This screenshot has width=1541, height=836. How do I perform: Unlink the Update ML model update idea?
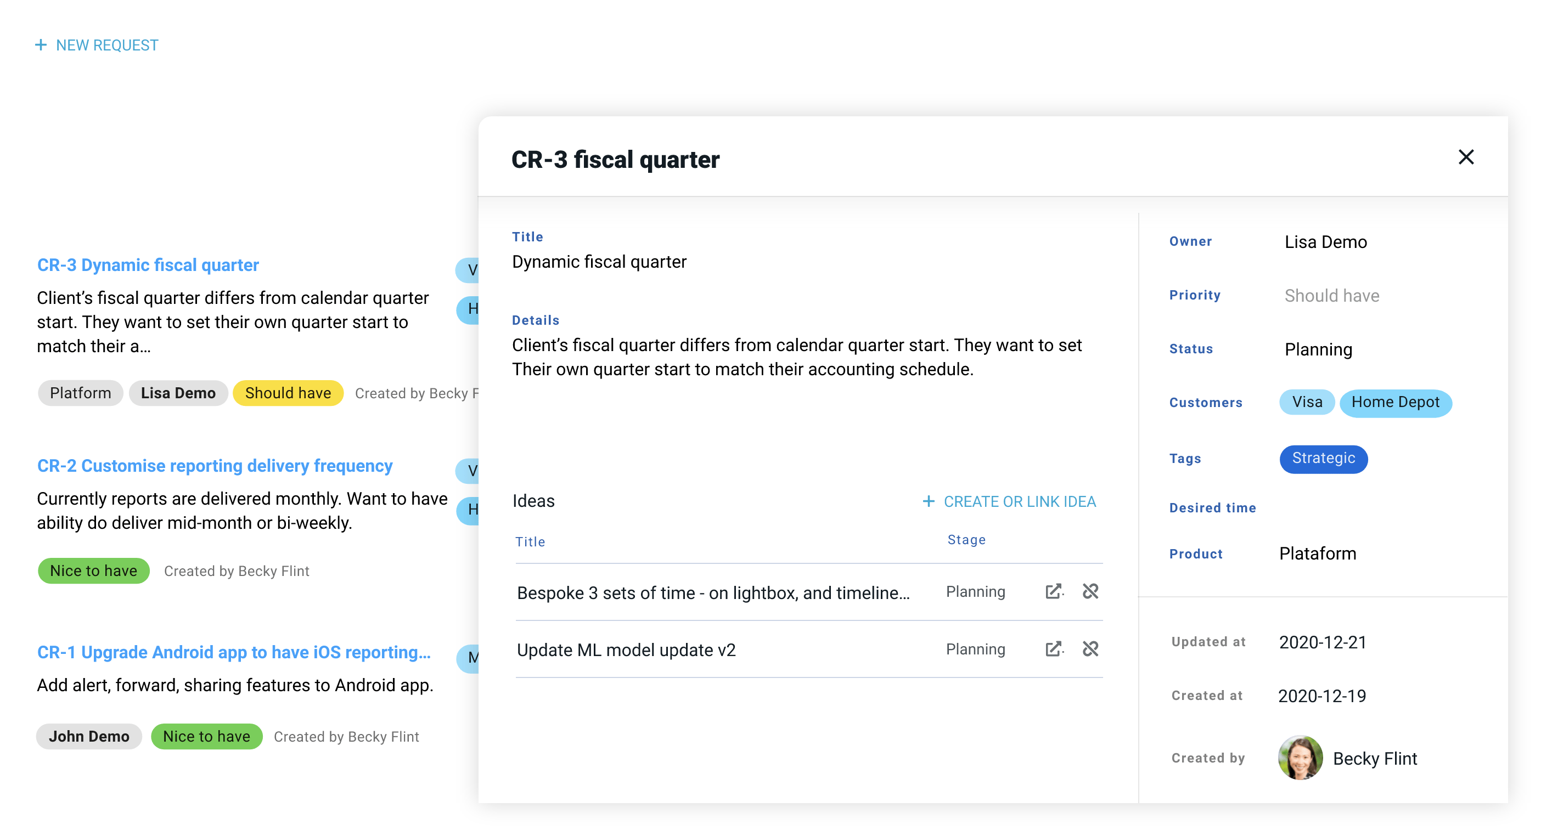coord(1090,649)
